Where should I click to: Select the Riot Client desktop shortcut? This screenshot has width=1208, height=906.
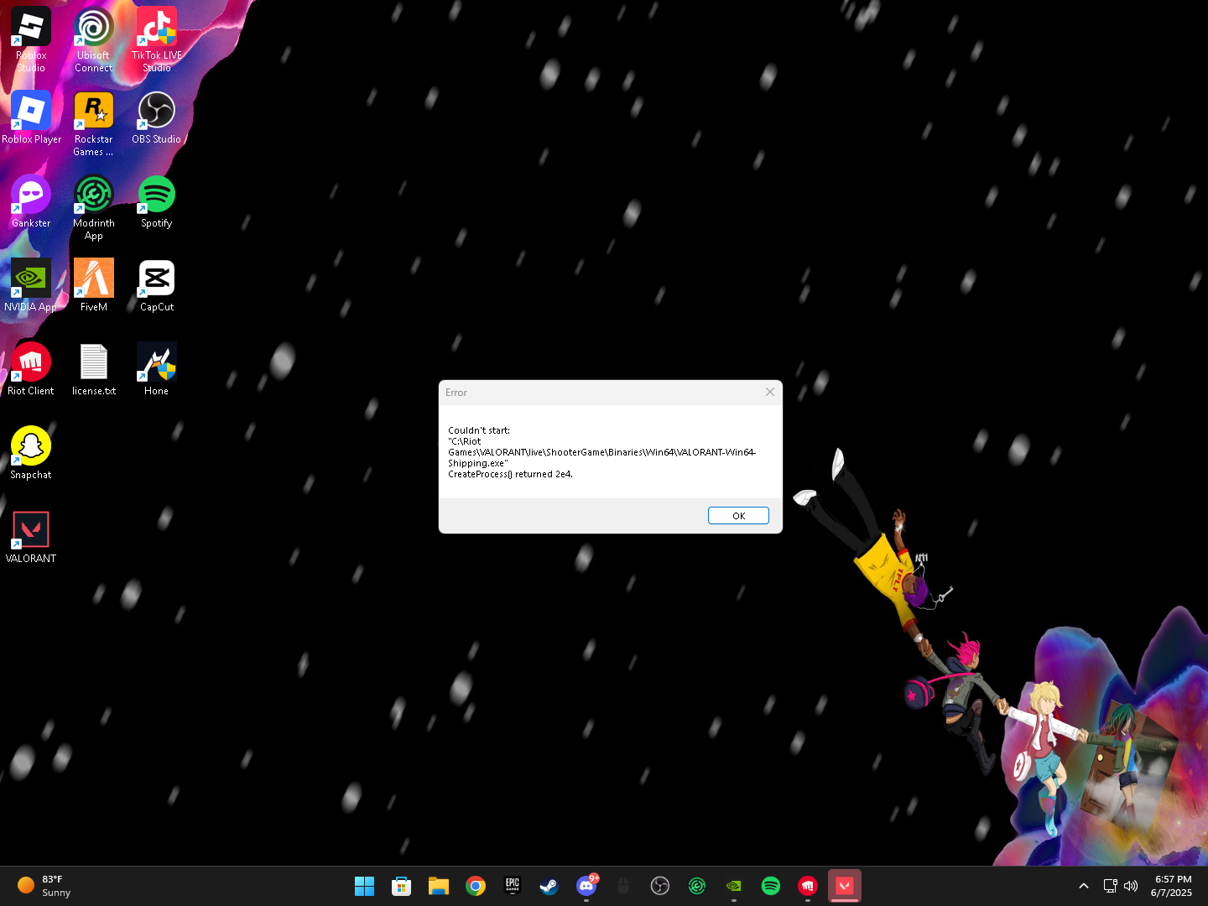tap(31, 369)
